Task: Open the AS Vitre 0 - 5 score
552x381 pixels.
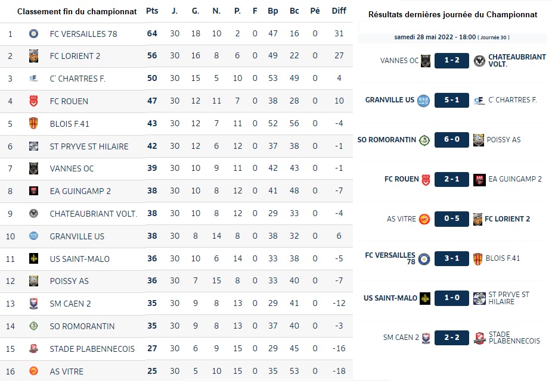Action: pyautogui.click(x=451, y=219)
